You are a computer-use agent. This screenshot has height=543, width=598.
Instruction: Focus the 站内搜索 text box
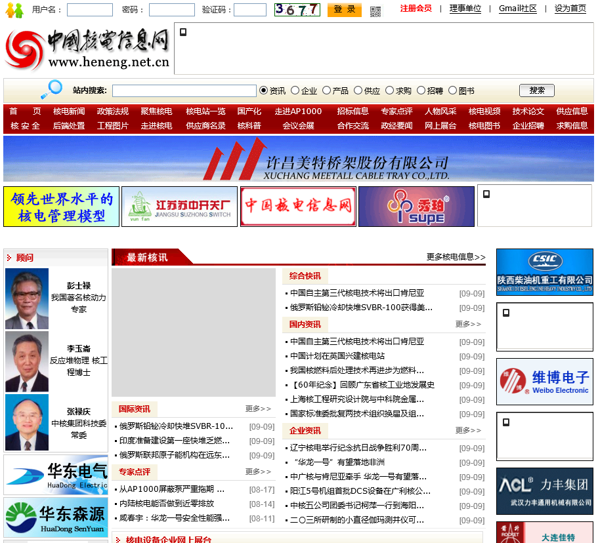(x=184, y=90)
